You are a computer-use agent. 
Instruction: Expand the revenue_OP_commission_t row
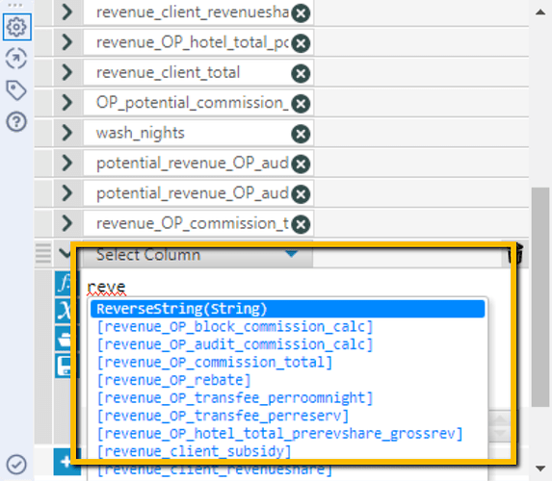(66, 223)
